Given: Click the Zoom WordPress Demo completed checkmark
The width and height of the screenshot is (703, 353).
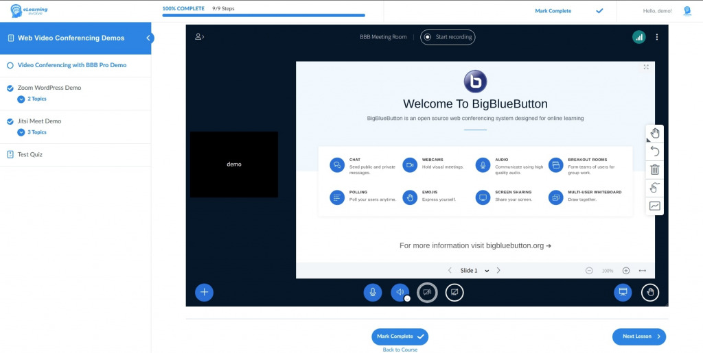Looking at the screenshot, I should [x=10, y=88].
